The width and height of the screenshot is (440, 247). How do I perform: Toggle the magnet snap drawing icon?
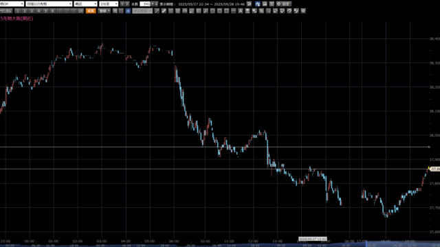289,11
